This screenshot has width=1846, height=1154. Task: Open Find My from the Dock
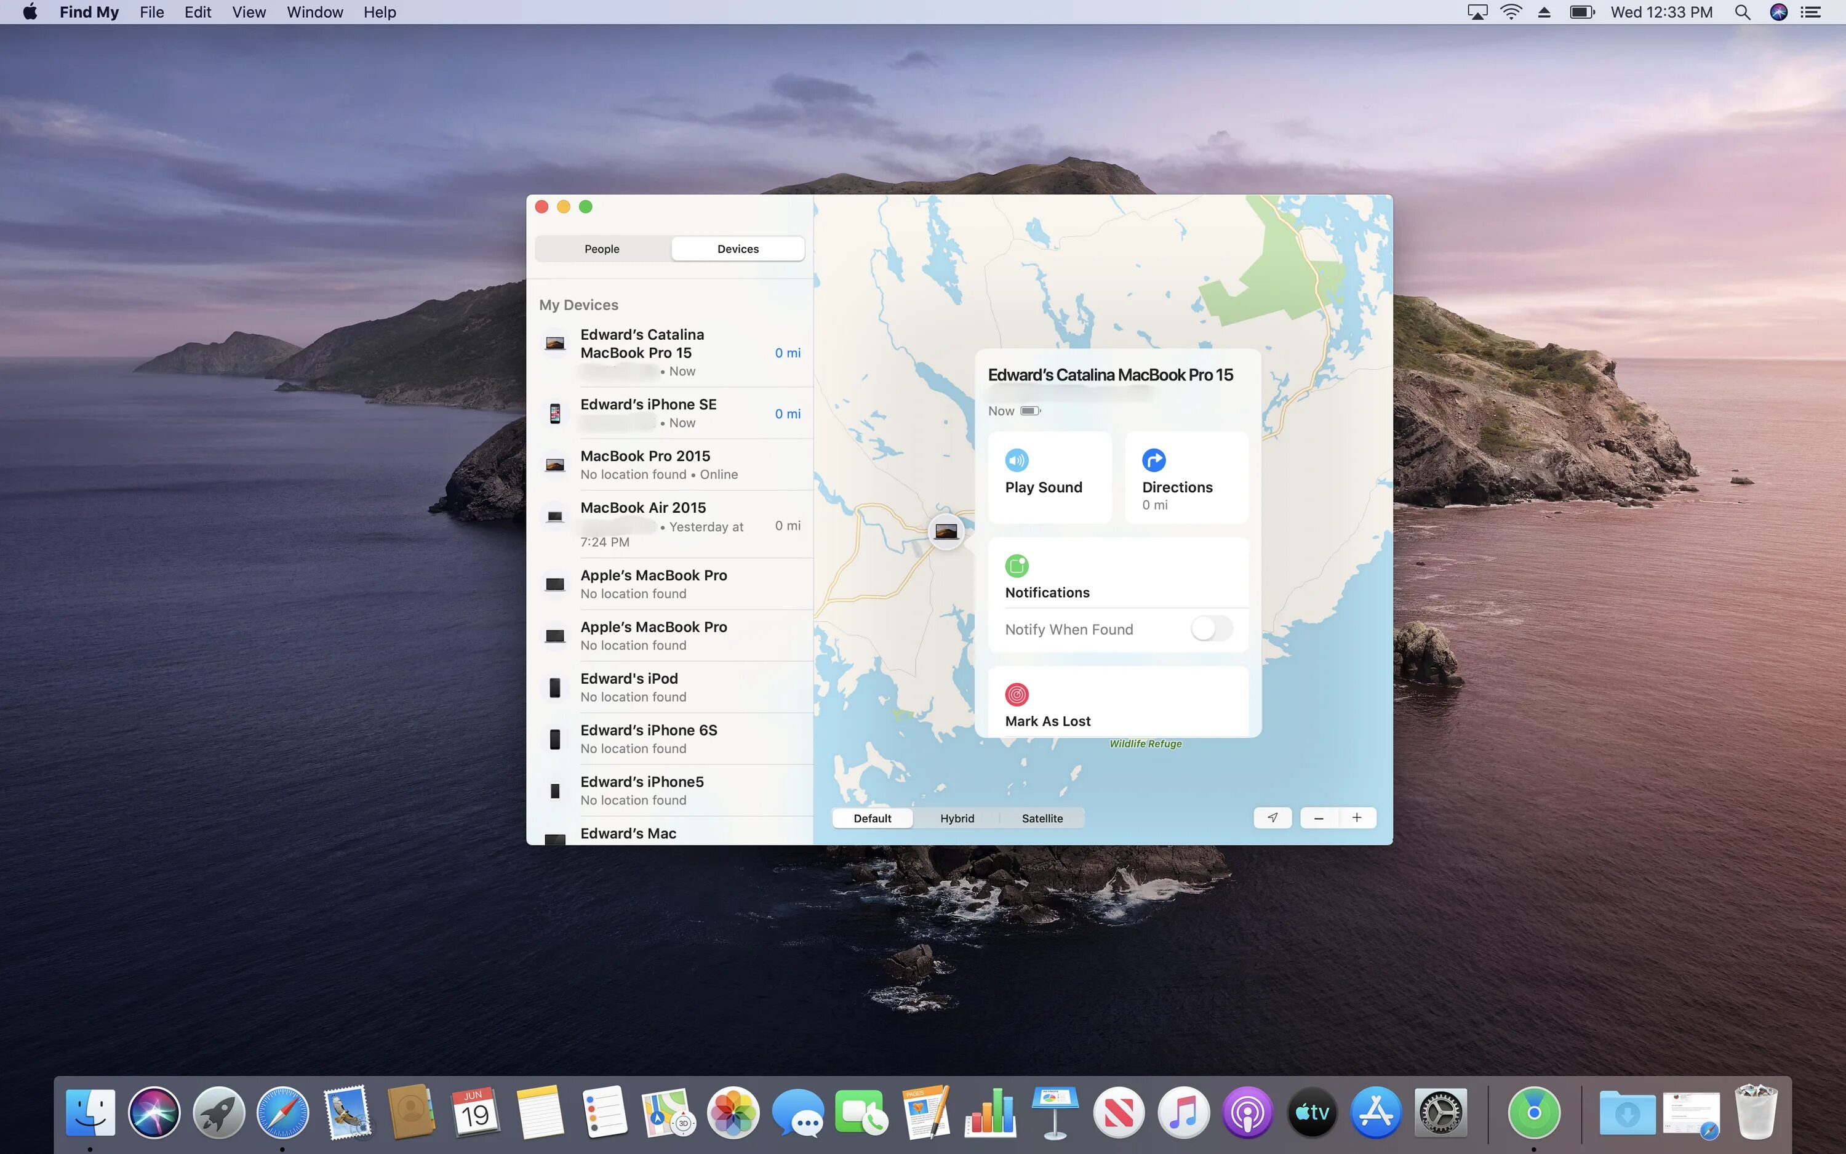coord(1534,1113)
